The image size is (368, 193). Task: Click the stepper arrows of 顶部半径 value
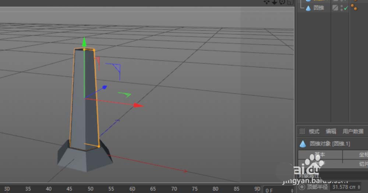click(x=359, y=187)
